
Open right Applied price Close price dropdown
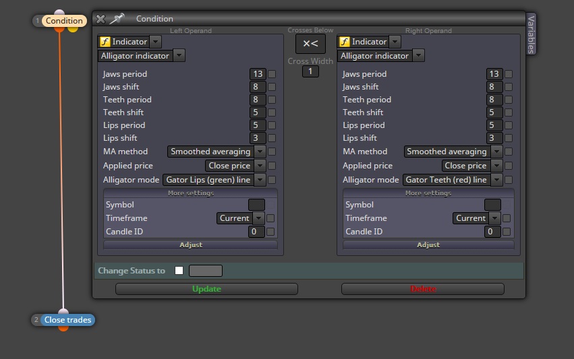tap(496, 166)
